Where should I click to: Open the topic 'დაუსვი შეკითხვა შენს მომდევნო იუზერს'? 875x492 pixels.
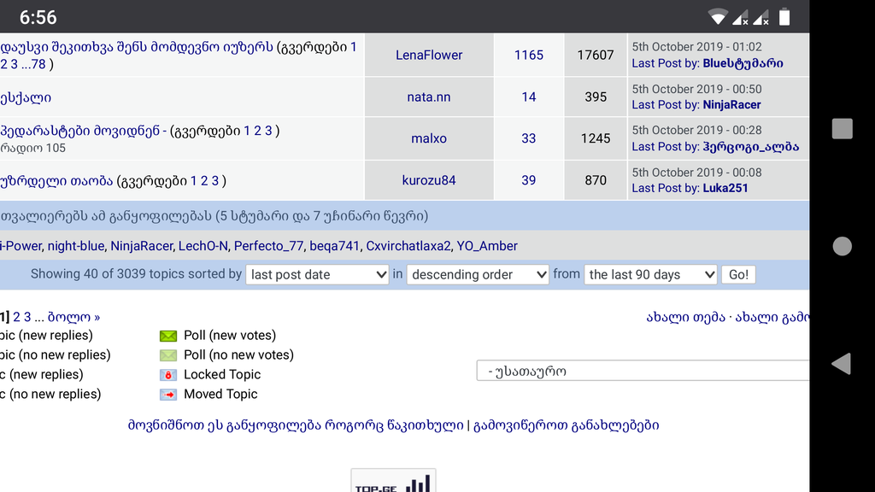(137, 47)
